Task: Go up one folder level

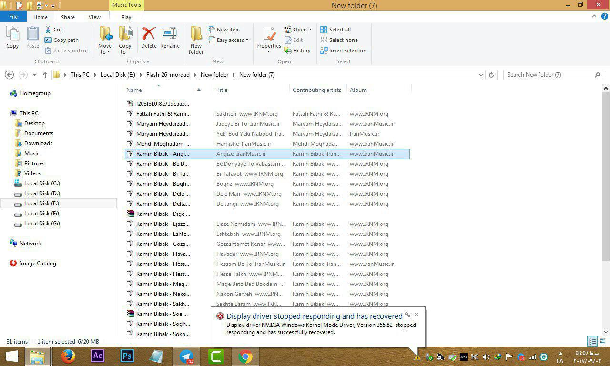Action: 45,75
